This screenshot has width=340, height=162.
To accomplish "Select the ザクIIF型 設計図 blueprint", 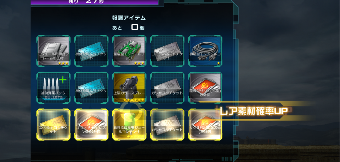I will point(205,125).
